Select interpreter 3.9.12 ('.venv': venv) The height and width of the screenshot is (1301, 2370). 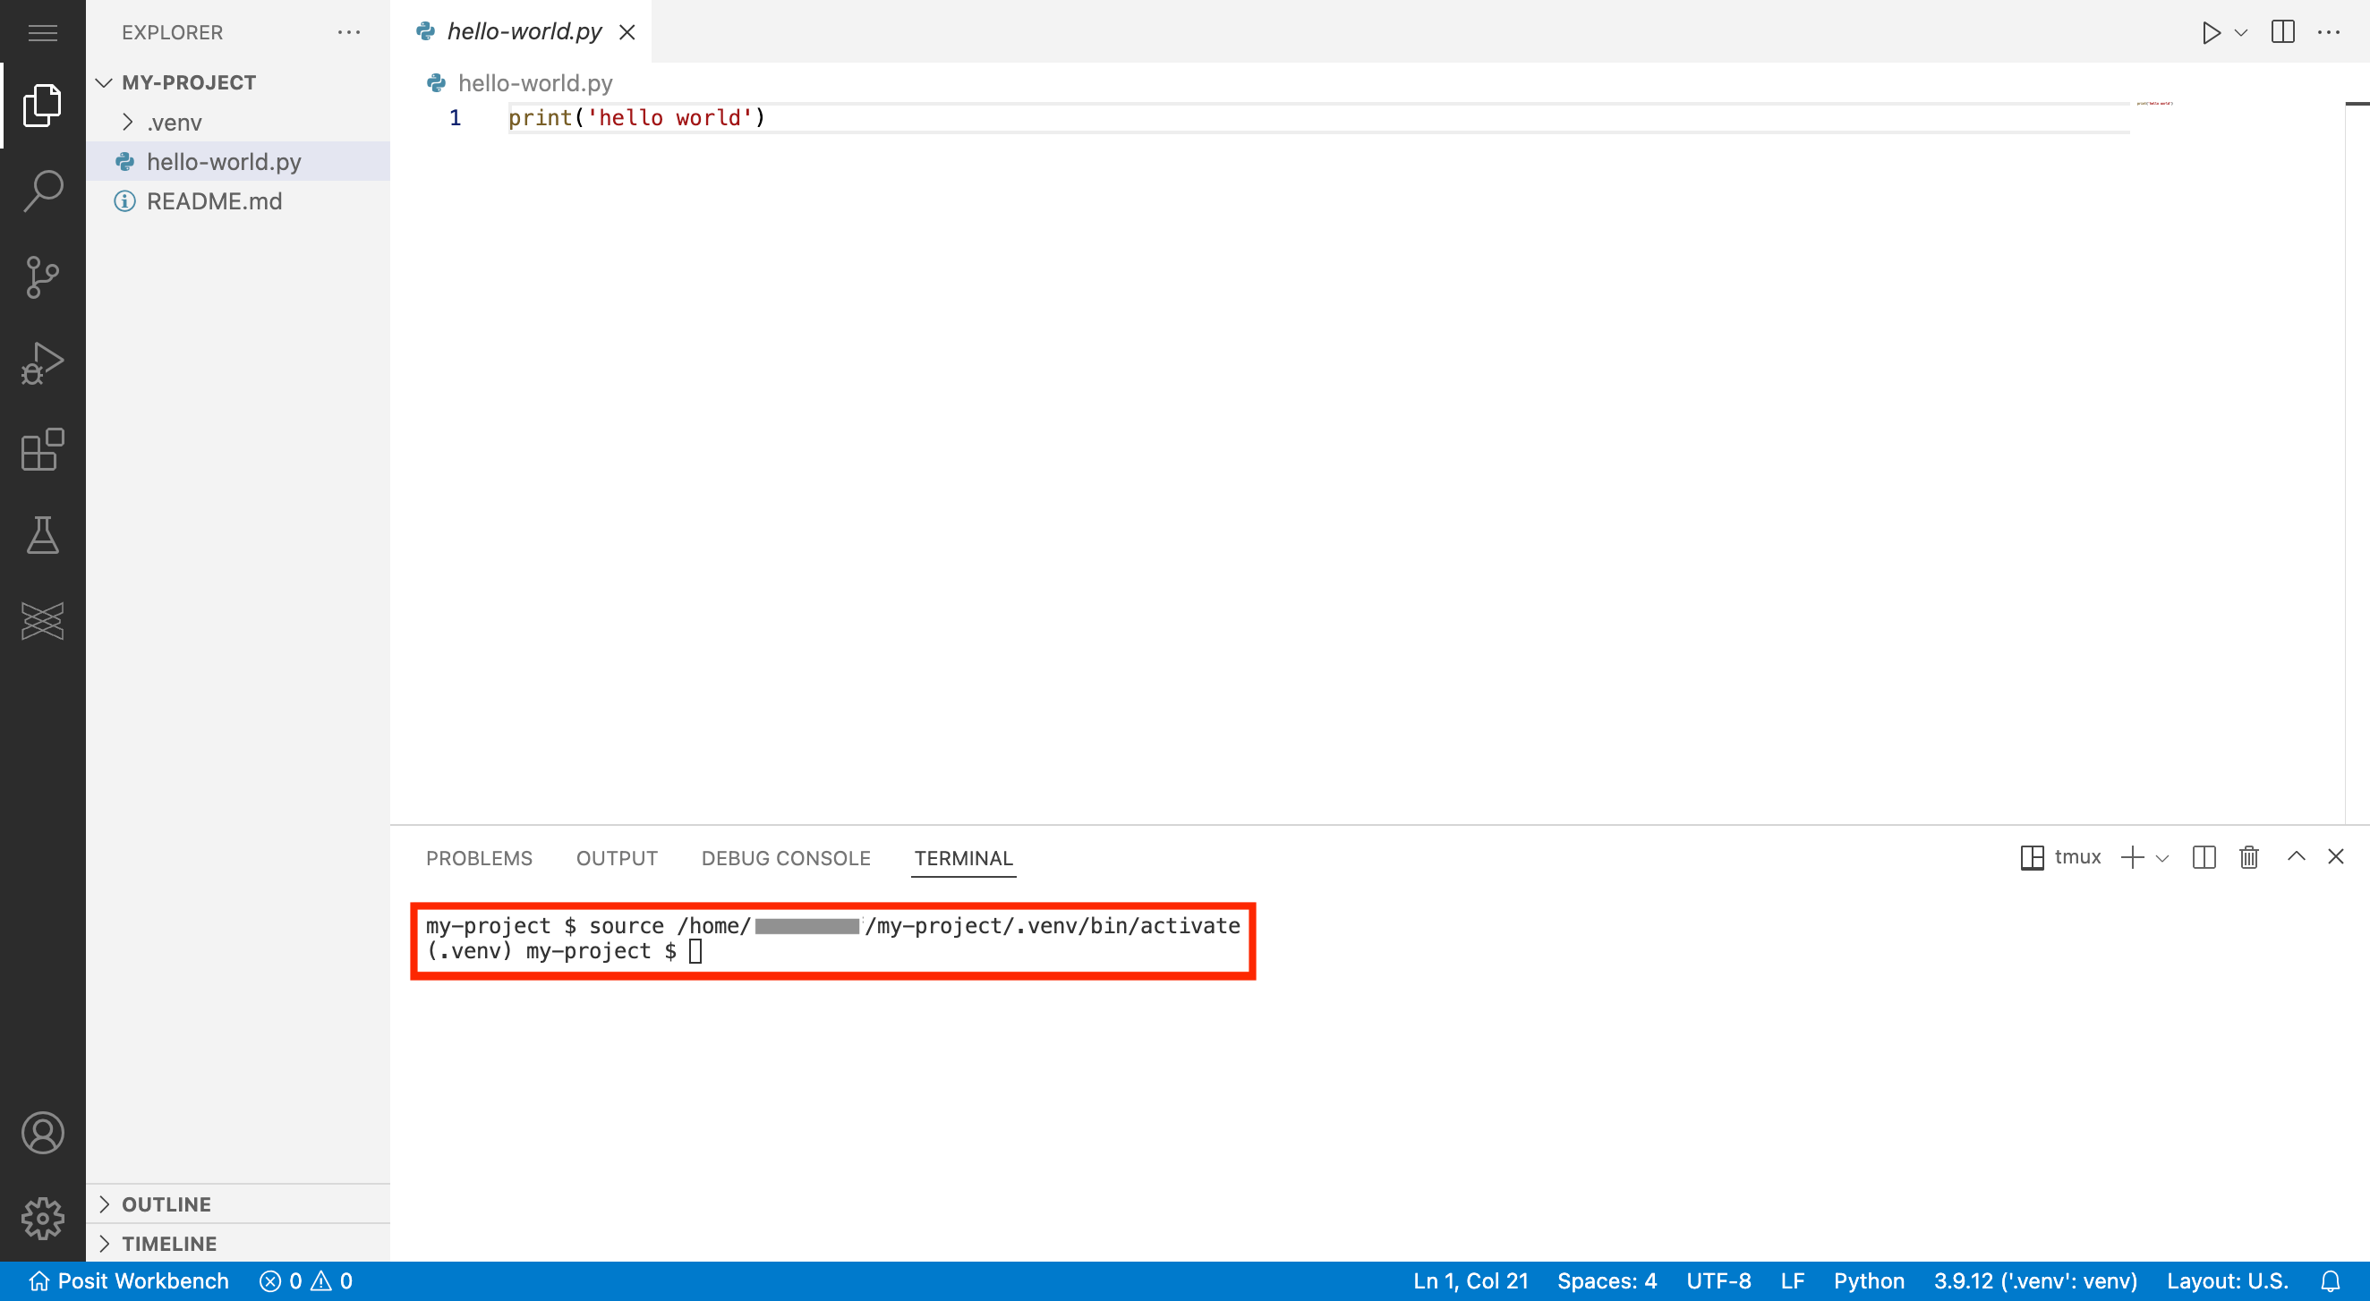pos(2035,1281)
